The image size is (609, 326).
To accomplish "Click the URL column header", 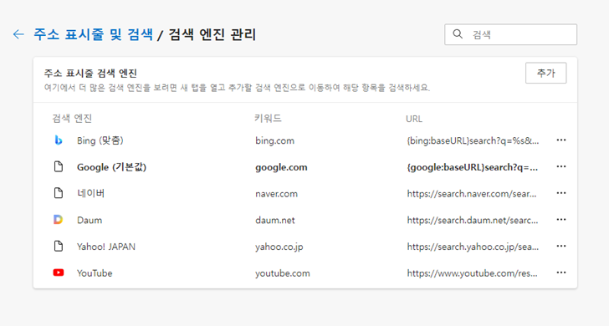I will pyautogui.click(x=413, y=119).
